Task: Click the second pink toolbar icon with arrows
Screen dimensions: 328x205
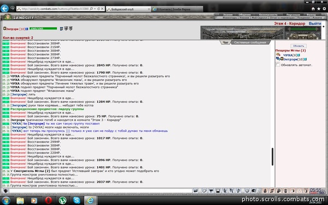Action: coord(272,191)
